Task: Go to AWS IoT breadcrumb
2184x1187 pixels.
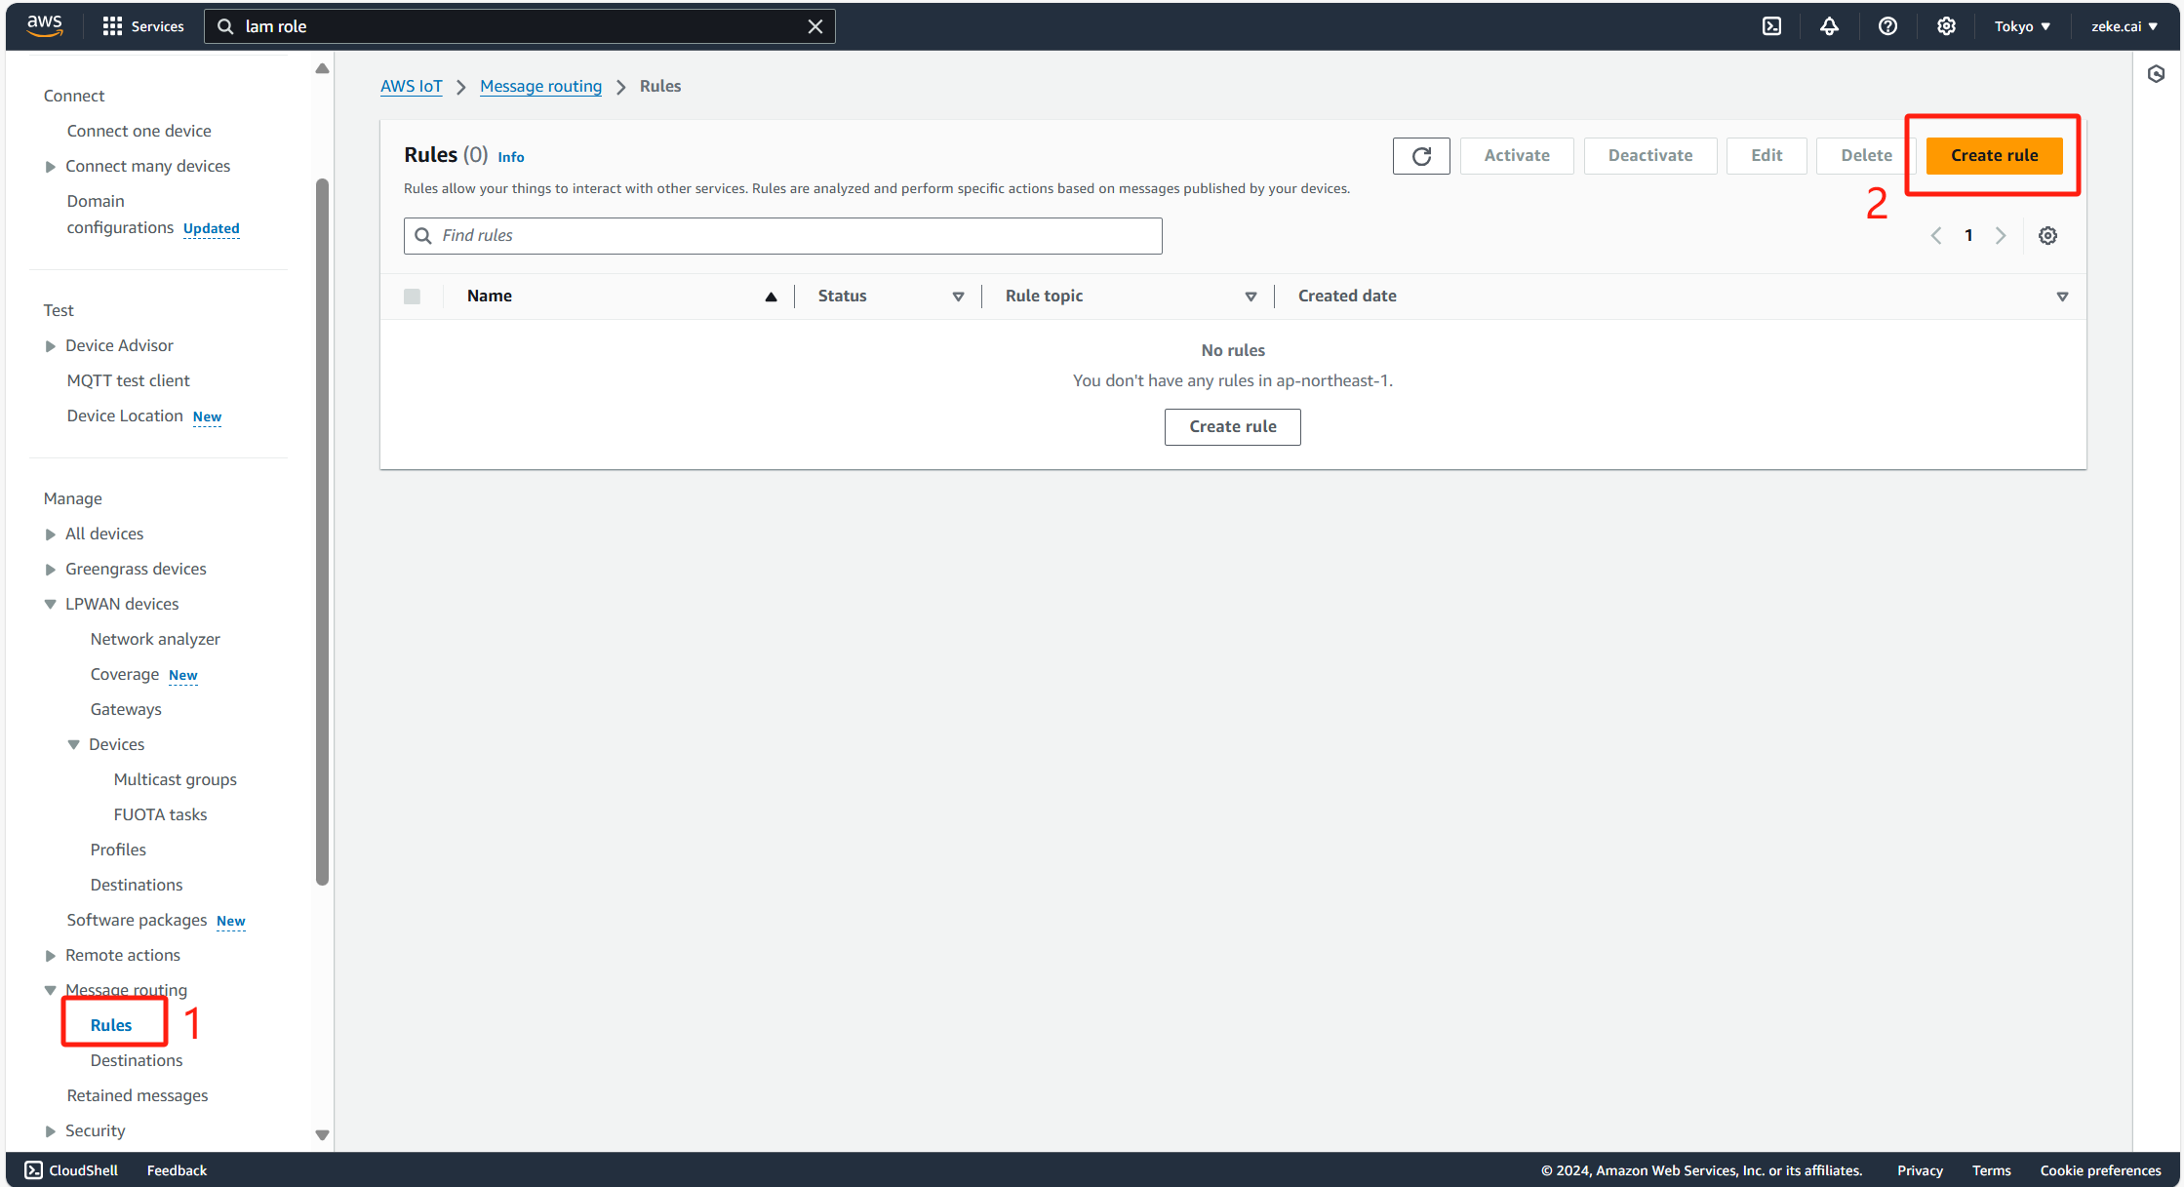Action: point(411,86)
